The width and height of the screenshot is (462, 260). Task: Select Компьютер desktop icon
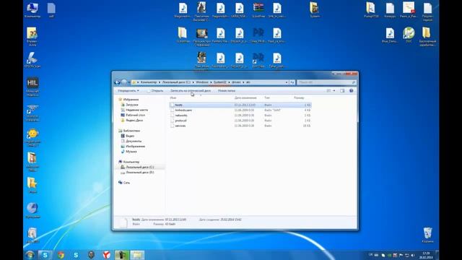click(x=32, y=10)
